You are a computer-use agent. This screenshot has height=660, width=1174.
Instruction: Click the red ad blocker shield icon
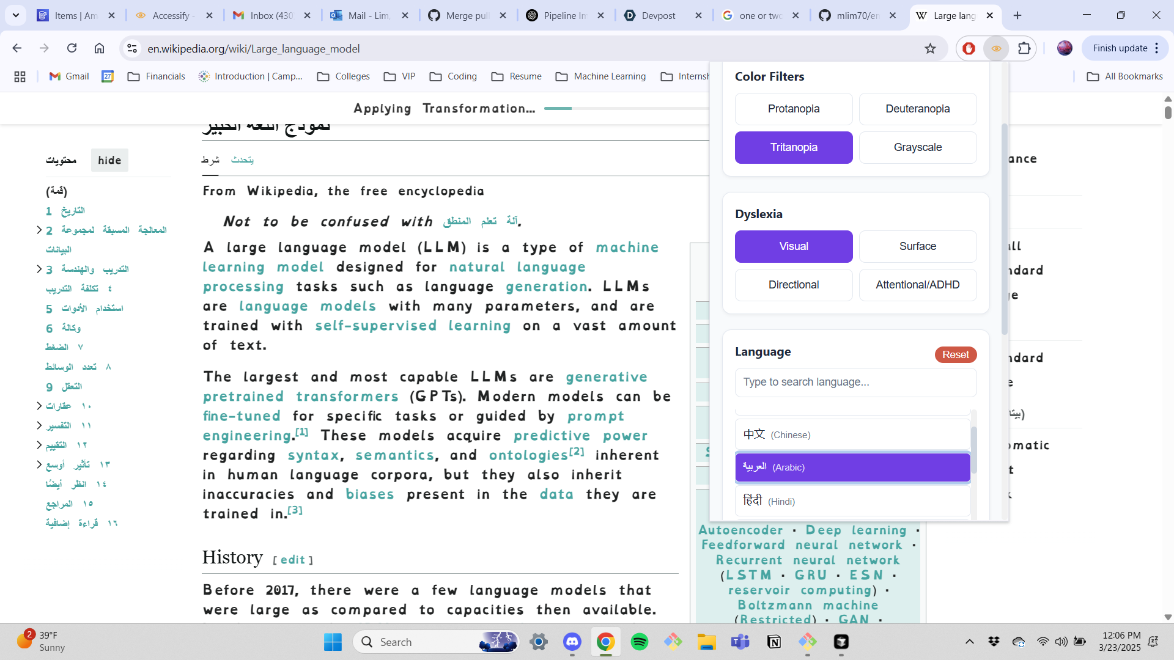969,48
